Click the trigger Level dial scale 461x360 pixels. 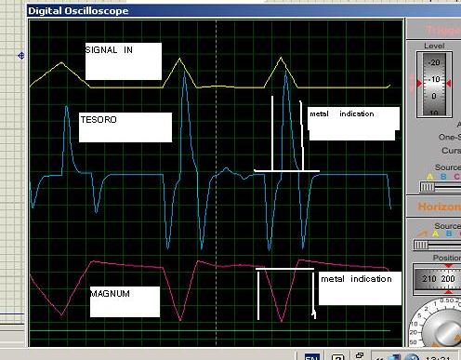pos(434,84)
